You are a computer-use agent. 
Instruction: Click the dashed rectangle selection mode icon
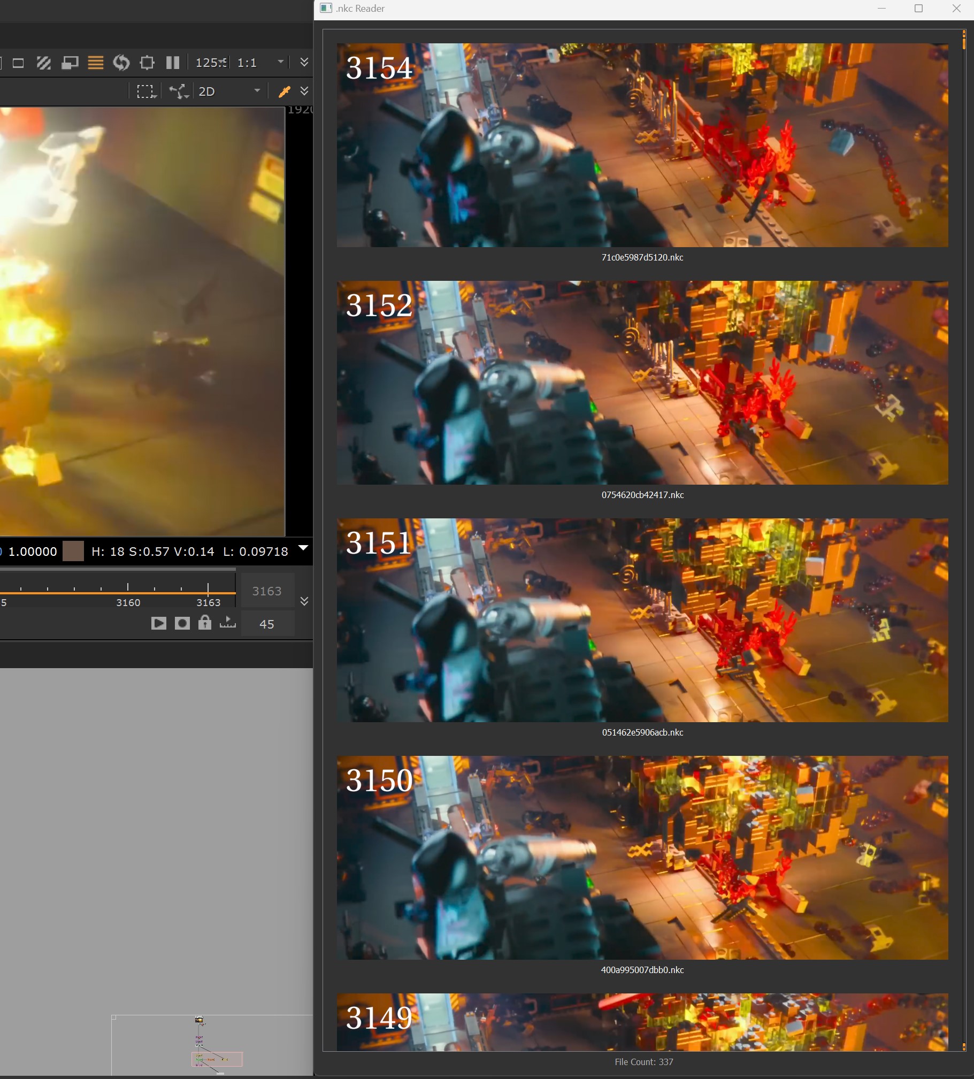[x=145, y=91]
